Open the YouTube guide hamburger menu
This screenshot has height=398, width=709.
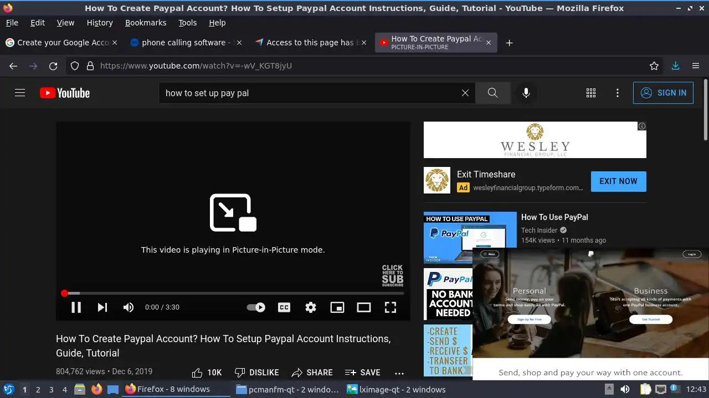coord(20,93)
